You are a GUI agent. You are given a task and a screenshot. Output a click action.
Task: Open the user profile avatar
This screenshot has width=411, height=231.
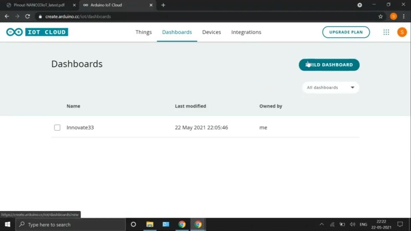(x=402, y=32)
